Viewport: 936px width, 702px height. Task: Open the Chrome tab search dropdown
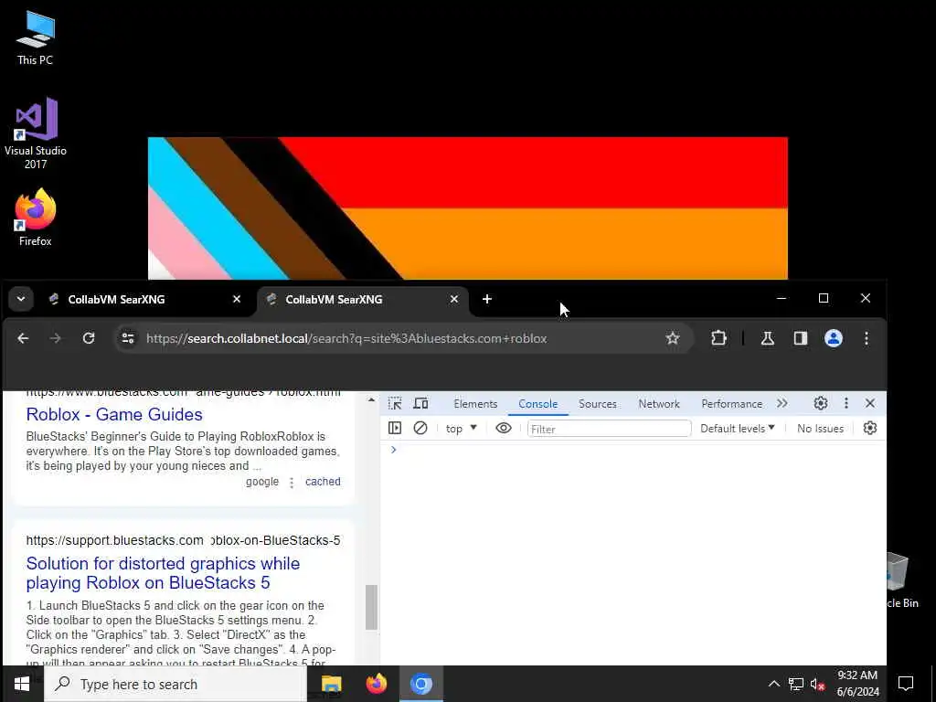21,299
